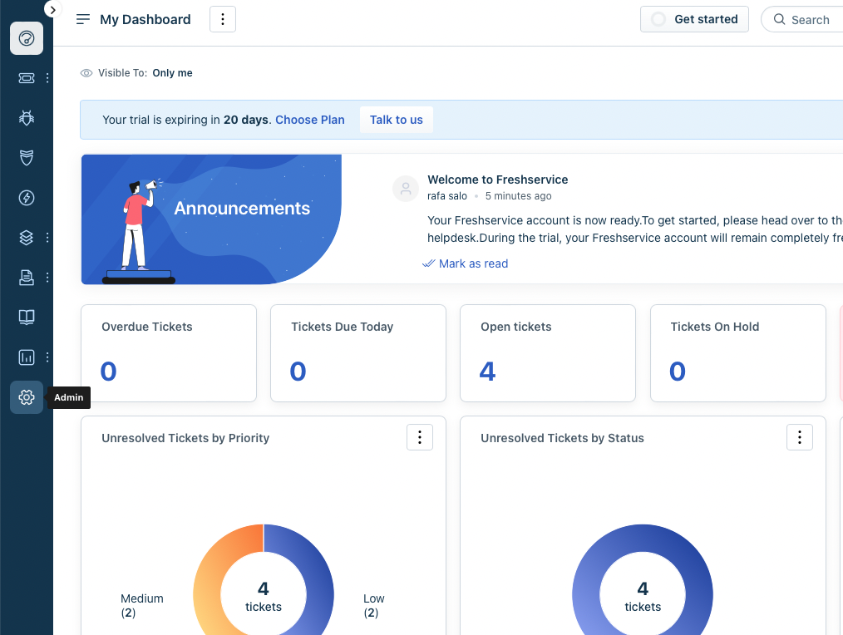The width and height of the screenshot is (843, 635).
Task: Click the rafa salo author name
Action: [x=446, y=196]
